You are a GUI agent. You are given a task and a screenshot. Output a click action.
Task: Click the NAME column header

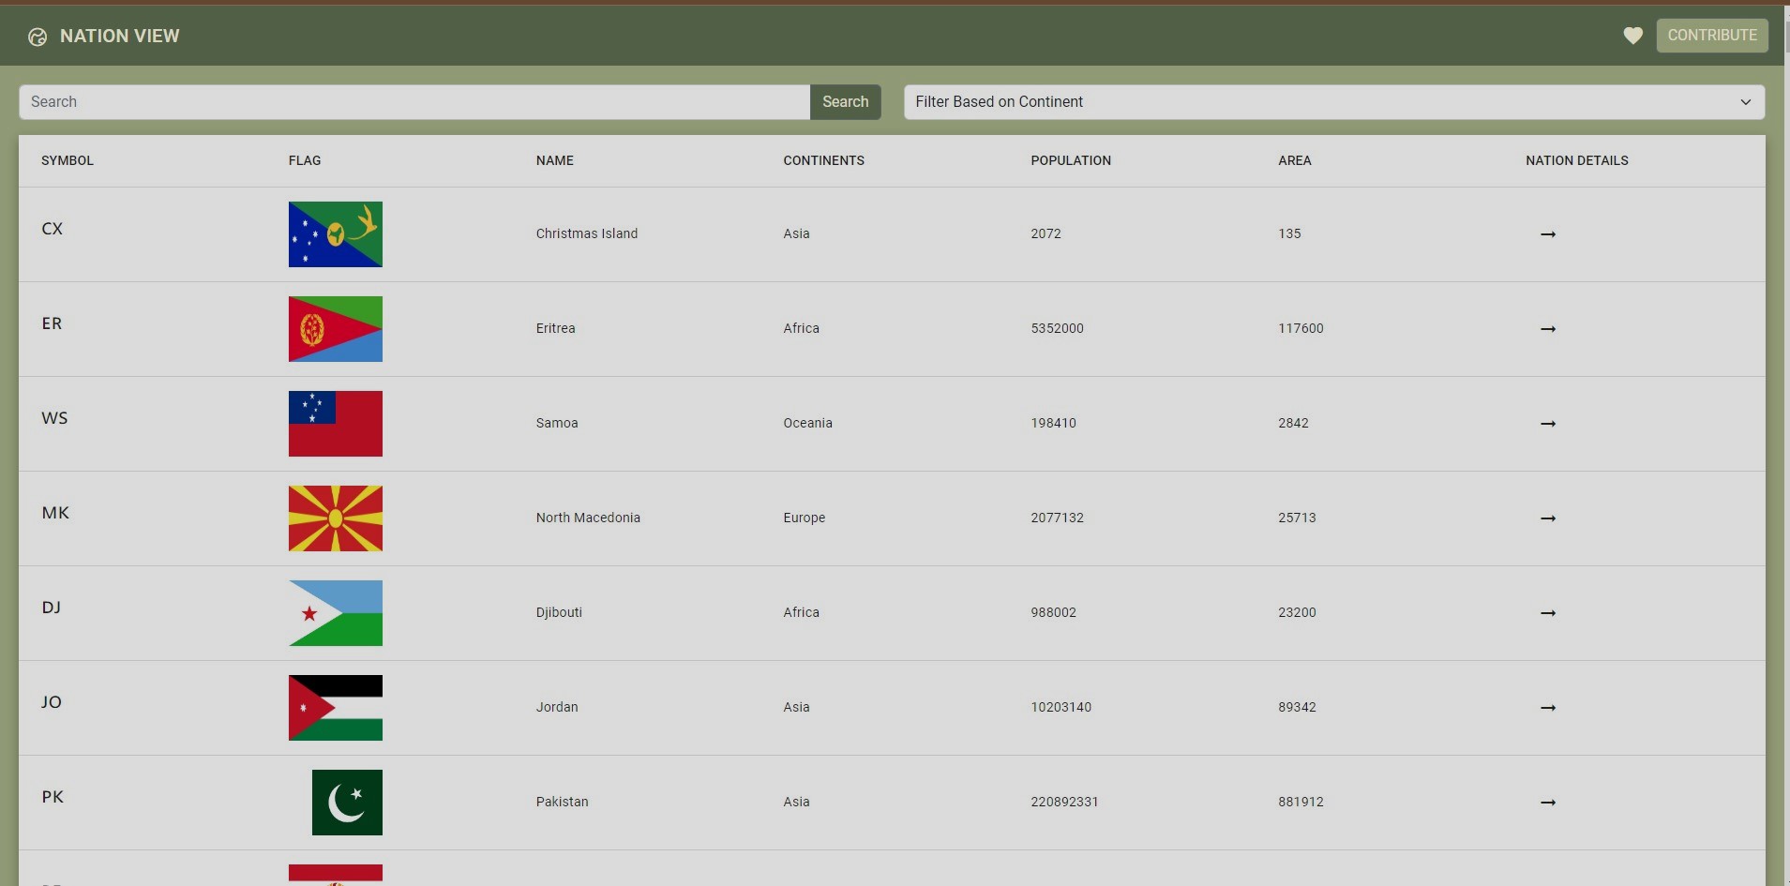pyautogui.click(x=555, y=160)
